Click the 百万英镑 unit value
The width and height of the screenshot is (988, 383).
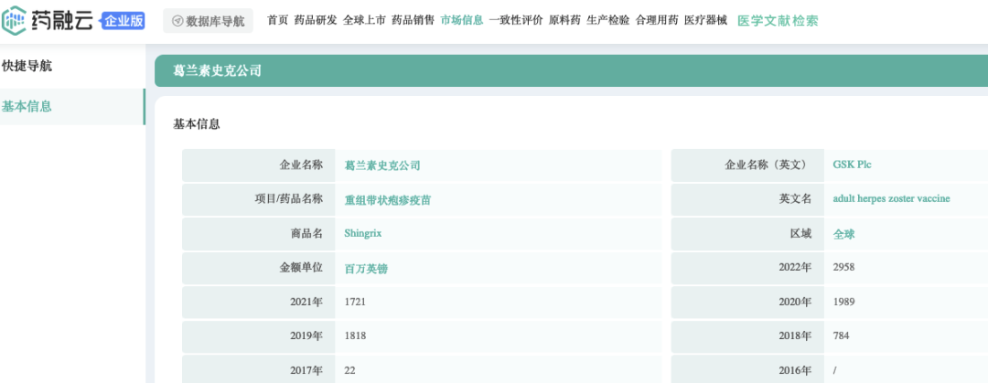(366, 269)
